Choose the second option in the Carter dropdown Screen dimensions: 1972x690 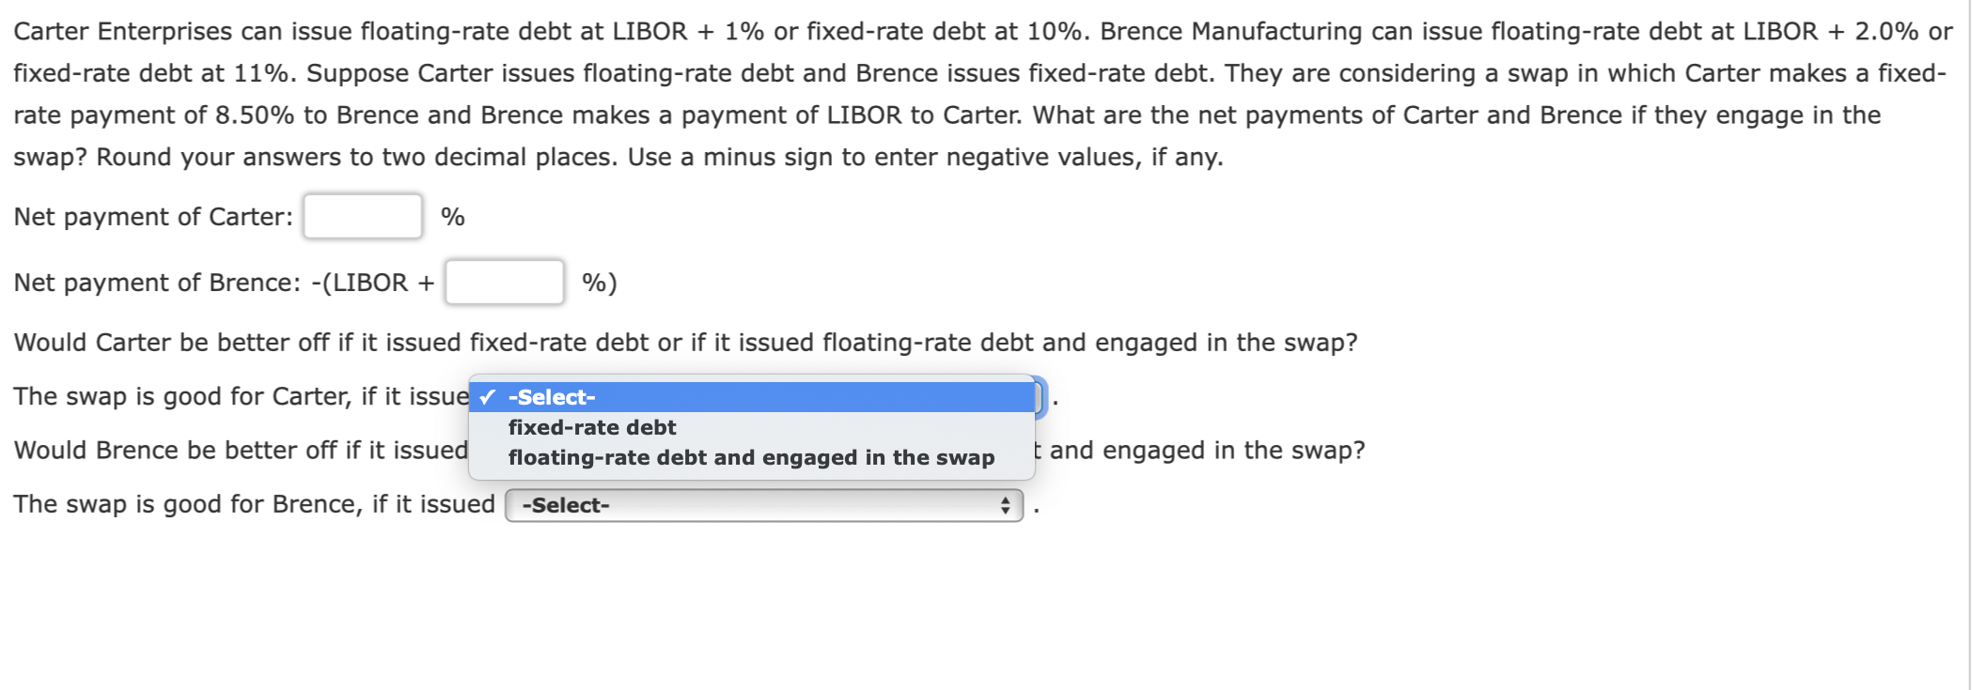[591, 427]
